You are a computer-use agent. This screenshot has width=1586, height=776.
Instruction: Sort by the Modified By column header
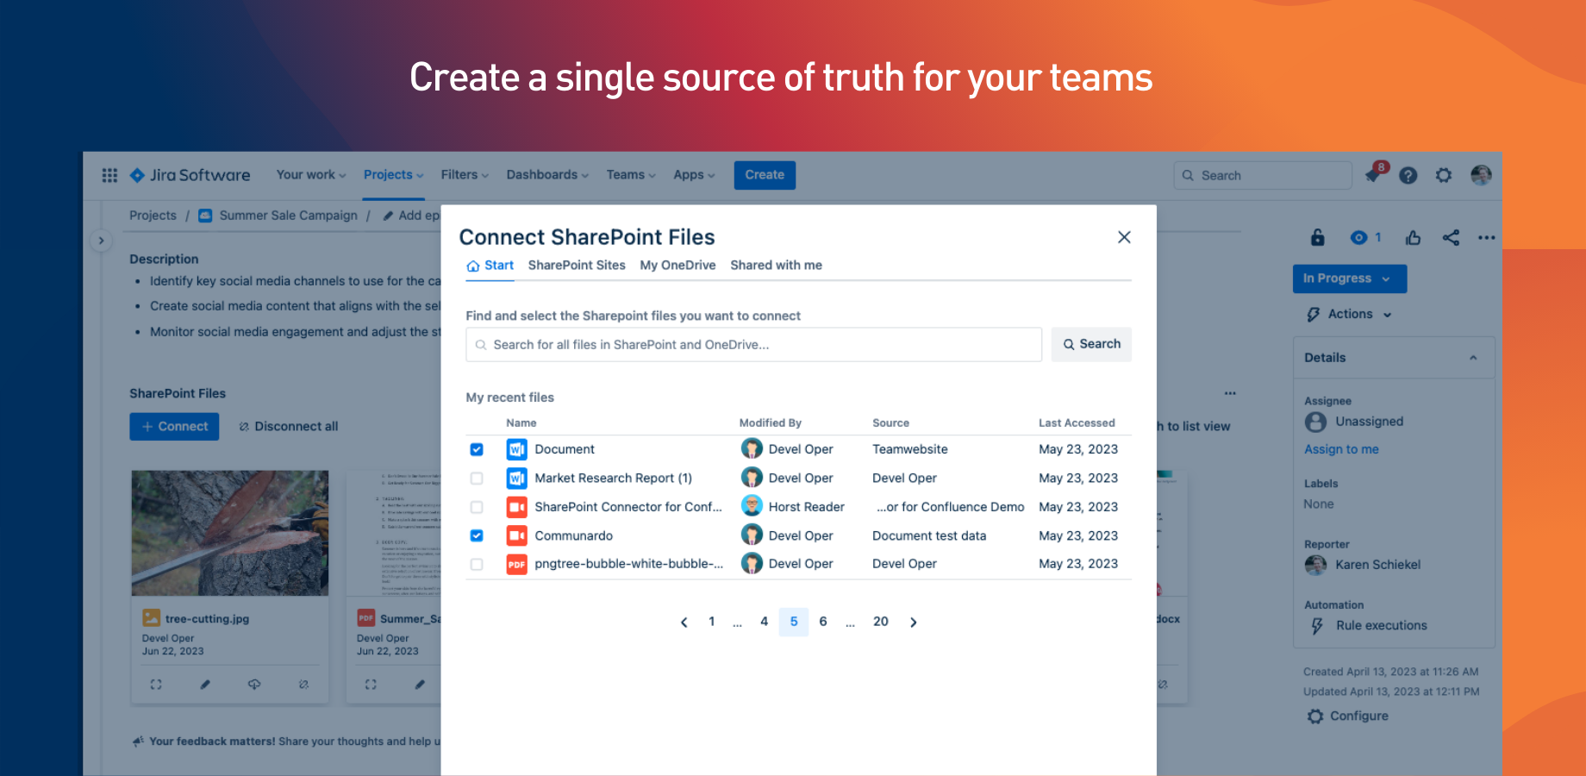point(770,423)
